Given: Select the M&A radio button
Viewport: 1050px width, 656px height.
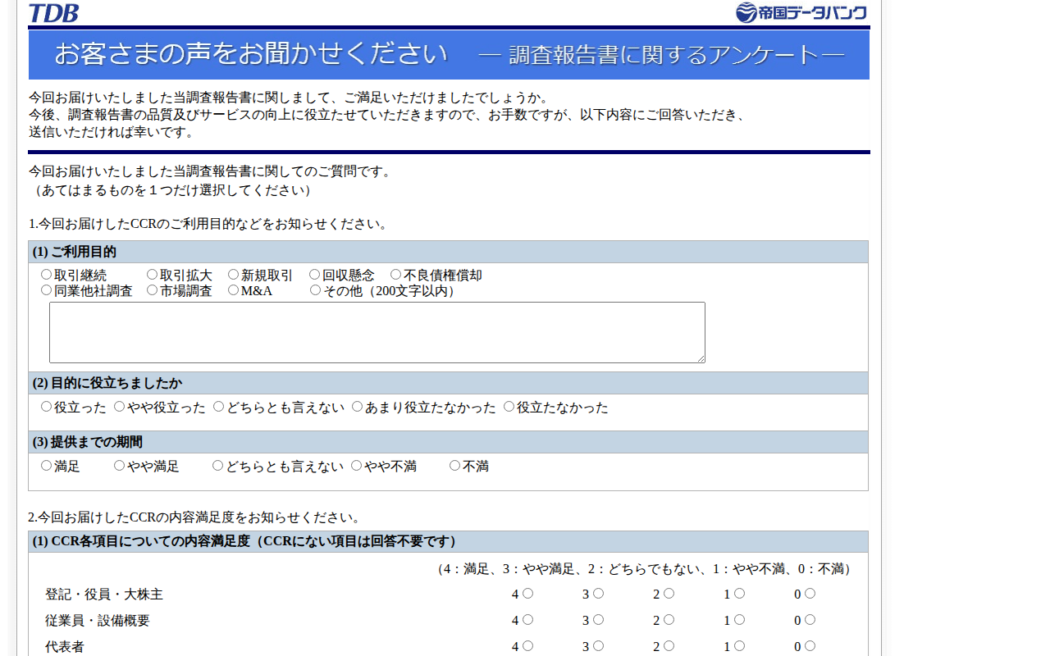Looking at the screenshot, I should point(233,289).
